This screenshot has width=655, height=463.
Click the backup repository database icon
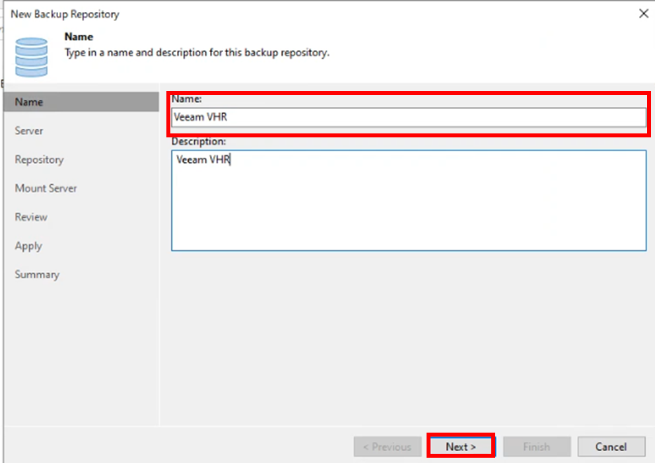(31, 57)
